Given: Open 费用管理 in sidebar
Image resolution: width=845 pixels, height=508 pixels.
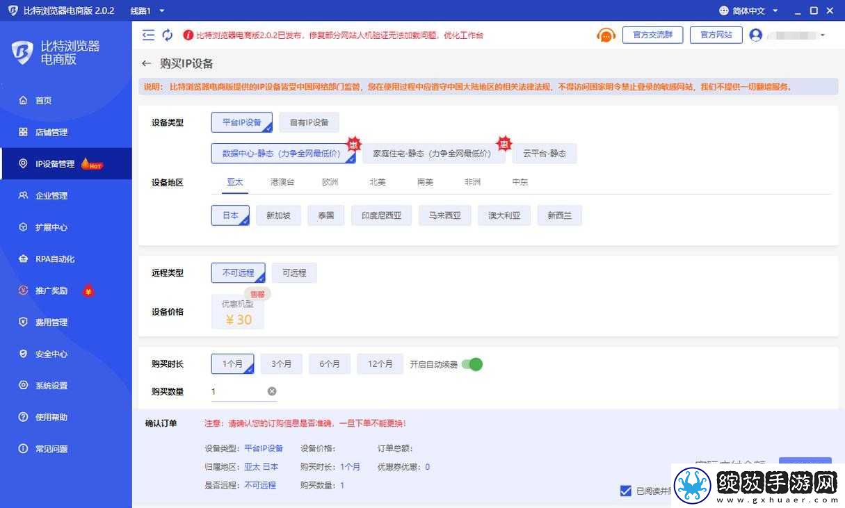Looking at the screenshot, I should pyautogui.click(x=66, y=322).
